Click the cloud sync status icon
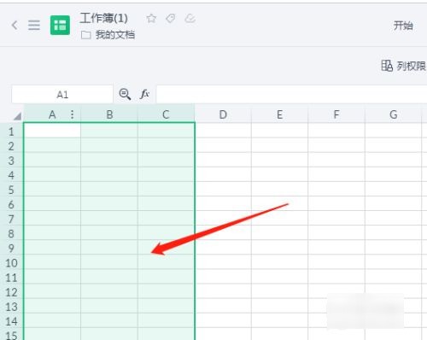This screenshot has width=427, height=340. click(190, 19)
